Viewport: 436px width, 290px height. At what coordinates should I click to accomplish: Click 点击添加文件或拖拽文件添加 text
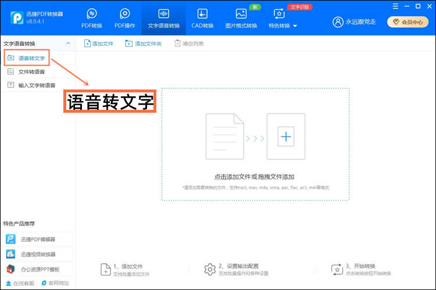pyautogui.click(x=254, y=177)
